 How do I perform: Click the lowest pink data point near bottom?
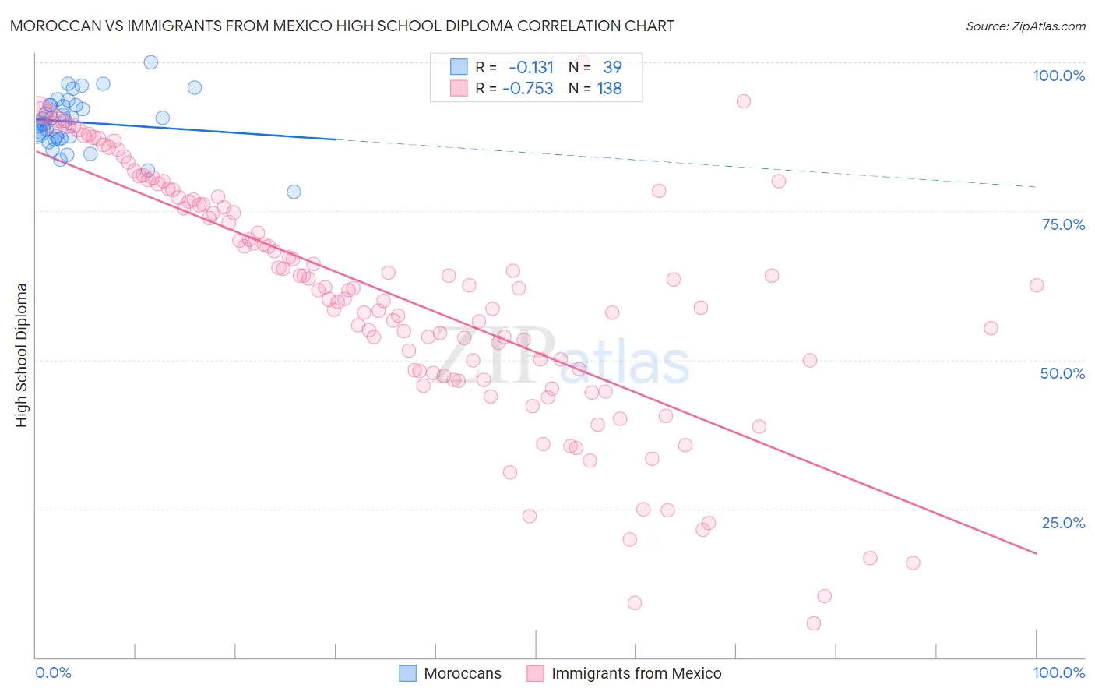point(814,623)
